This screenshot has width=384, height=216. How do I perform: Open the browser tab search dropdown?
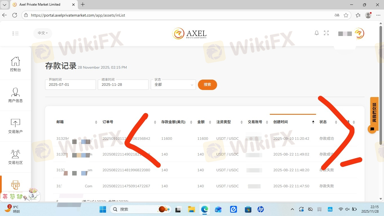tap(5, 4)
